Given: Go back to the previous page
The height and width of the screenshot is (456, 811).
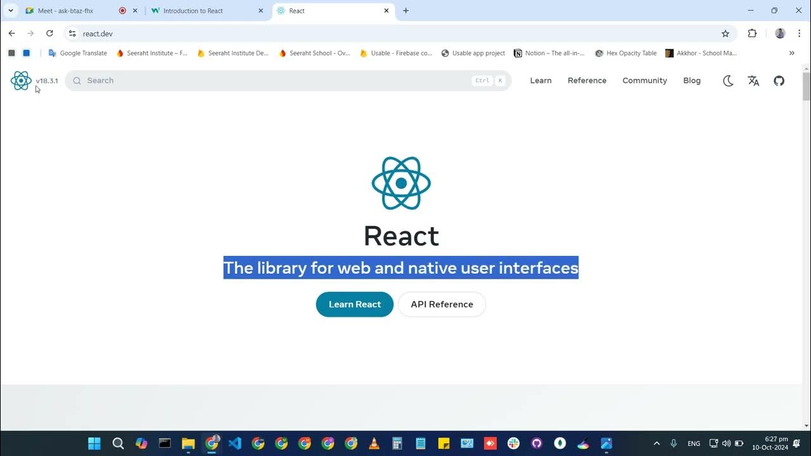Looking at the screenshot, I should pyautogui.click(x=11, y=34).
